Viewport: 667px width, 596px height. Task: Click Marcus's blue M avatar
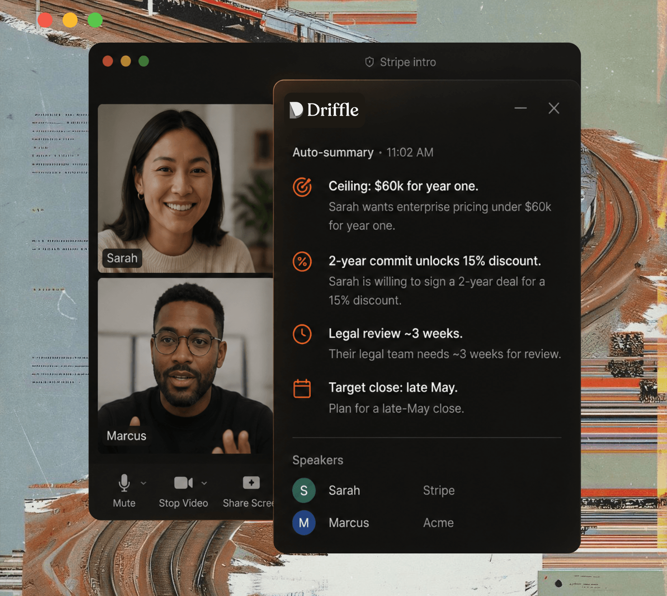[x=304, y=523]
